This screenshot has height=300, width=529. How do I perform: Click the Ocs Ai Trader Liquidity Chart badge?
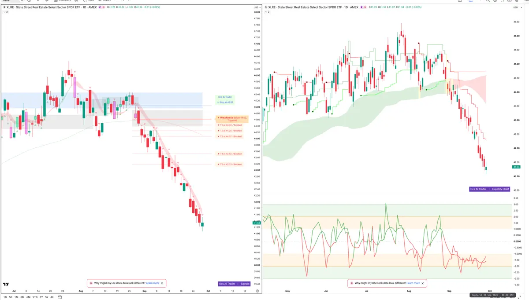[489, 189]
